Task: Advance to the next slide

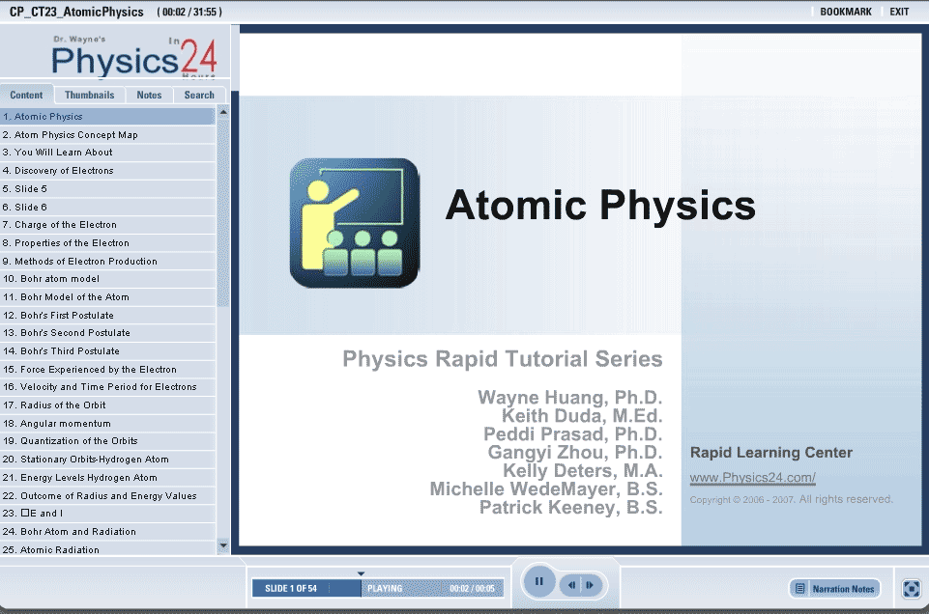Action: pyautogui.click(x=591, y=584)
